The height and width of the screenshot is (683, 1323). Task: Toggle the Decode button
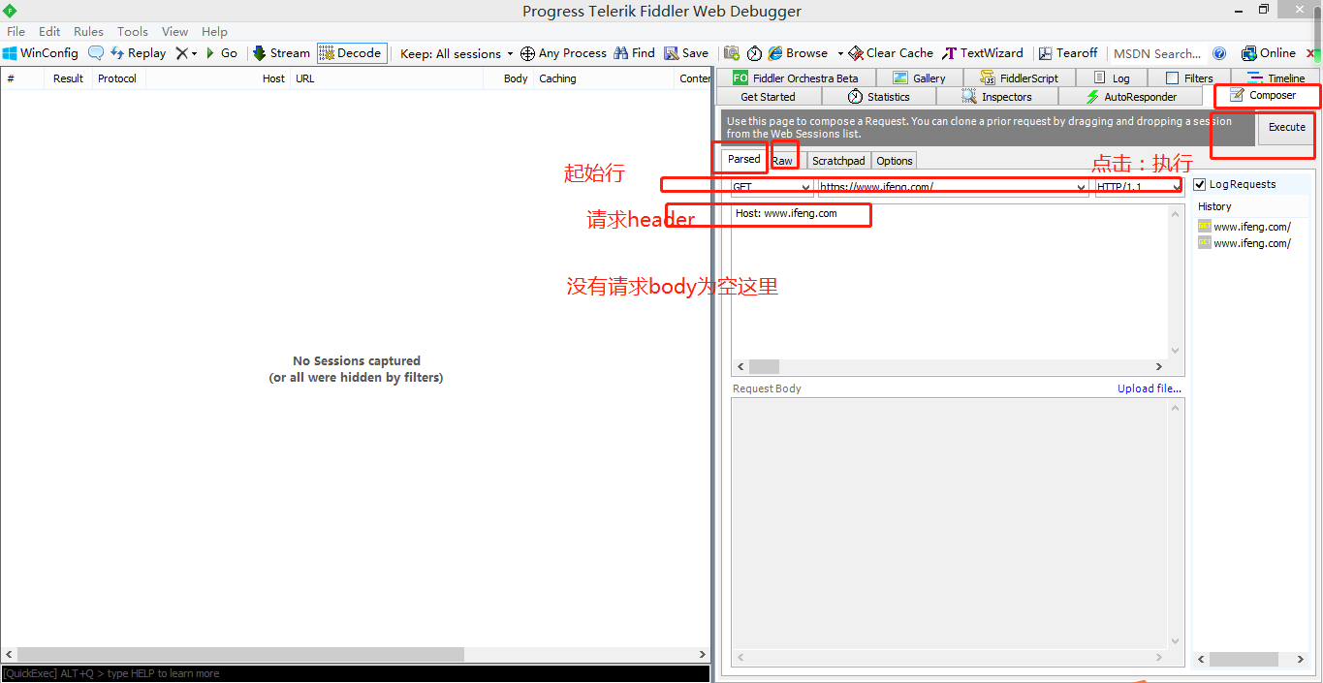pos(351,53)
